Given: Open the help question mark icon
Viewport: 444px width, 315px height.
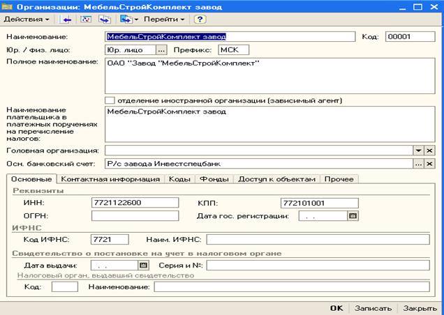Looking at the screenshot, I should (200, 20).
